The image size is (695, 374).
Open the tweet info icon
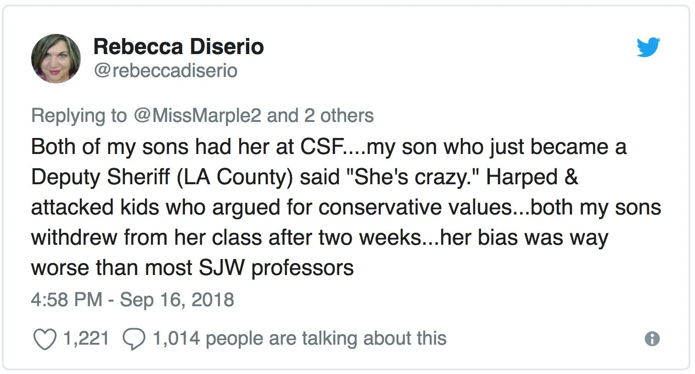point(652,339)
